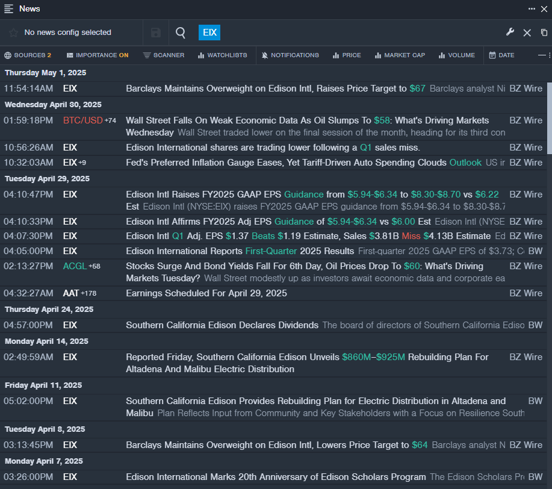
Task: Open 'Edison Intl Affirms FY2025 Adj EPS' headline
Action: pyautogui.click(x=278, y=221)
